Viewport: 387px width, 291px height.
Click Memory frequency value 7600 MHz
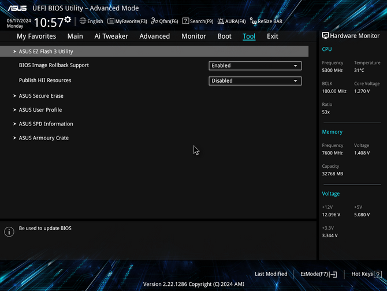pos(332,153)
